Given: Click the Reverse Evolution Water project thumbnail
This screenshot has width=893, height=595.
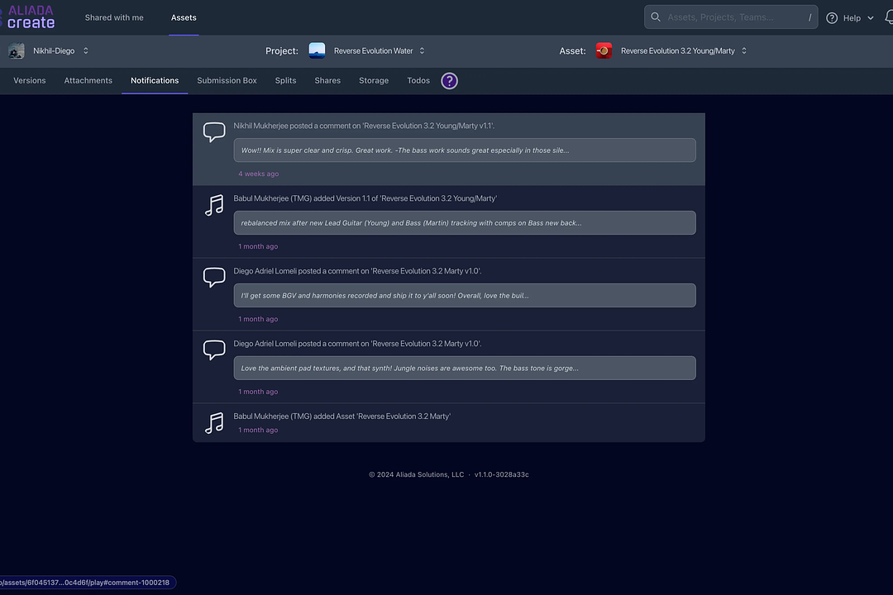Looking at the screenshot, I should 317,51.
